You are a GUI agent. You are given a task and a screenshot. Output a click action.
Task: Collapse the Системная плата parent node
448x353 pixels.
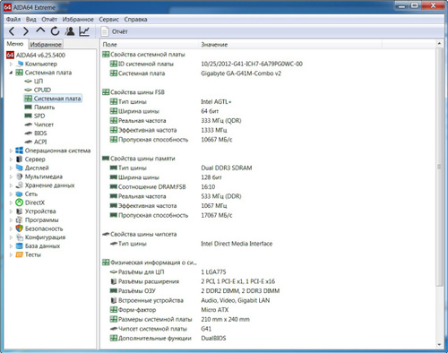11,73
